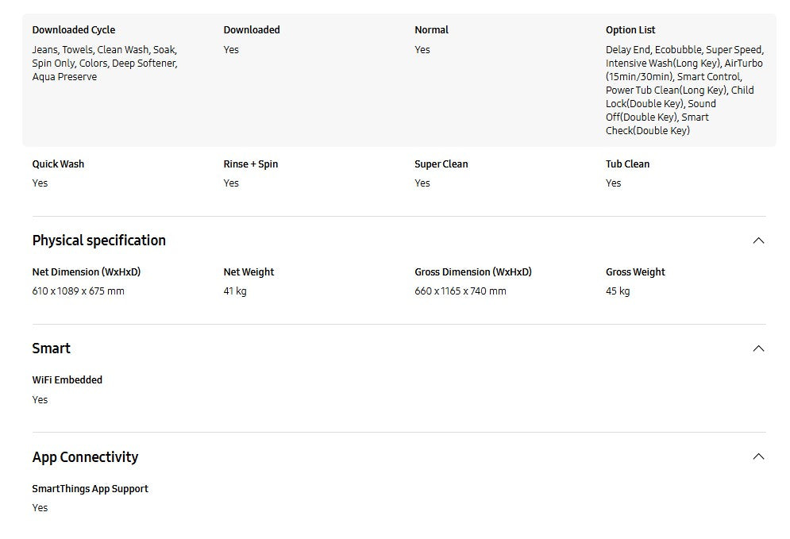The image size is (790, 539).
Task: Collapse App Connectivity using its chevron arrow
Action: 758,456
